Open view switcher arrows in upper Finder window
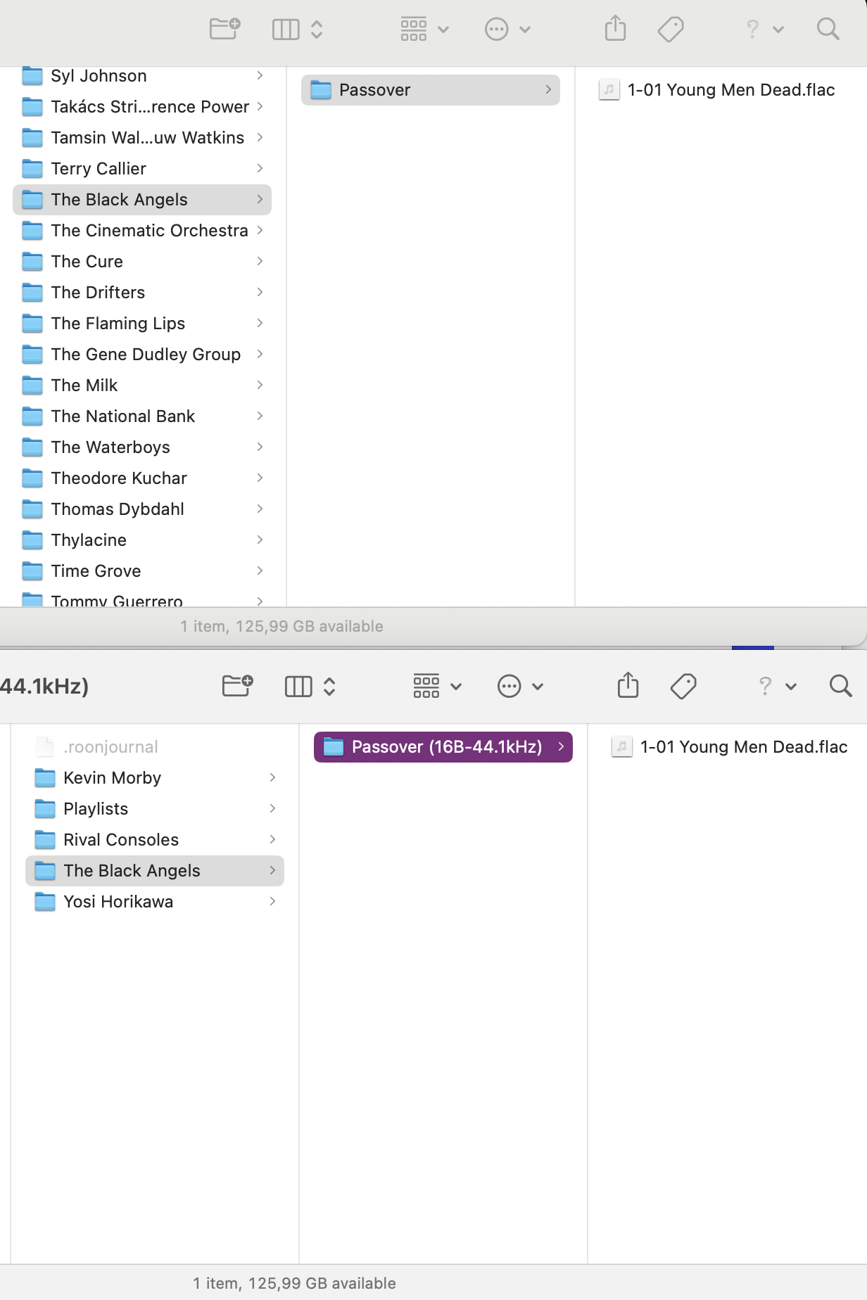867x1300 pixels. click(x=317, y=30)
